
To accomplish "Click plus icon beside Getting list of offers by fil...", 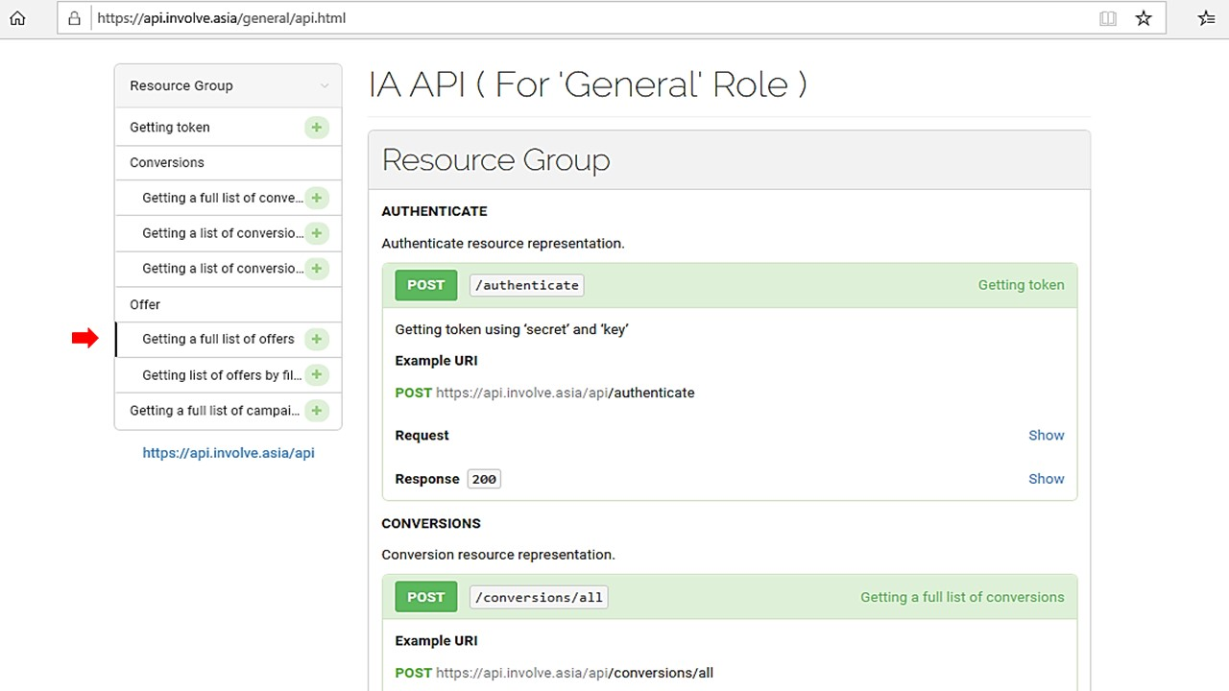I will tap(317, 374).
